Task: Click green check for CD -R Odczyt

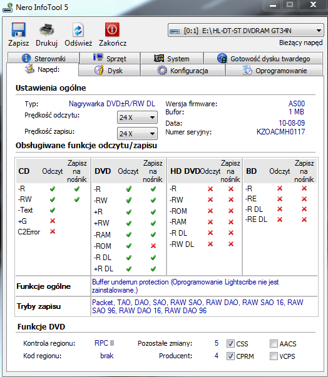Action: click(x=53, y=189)
